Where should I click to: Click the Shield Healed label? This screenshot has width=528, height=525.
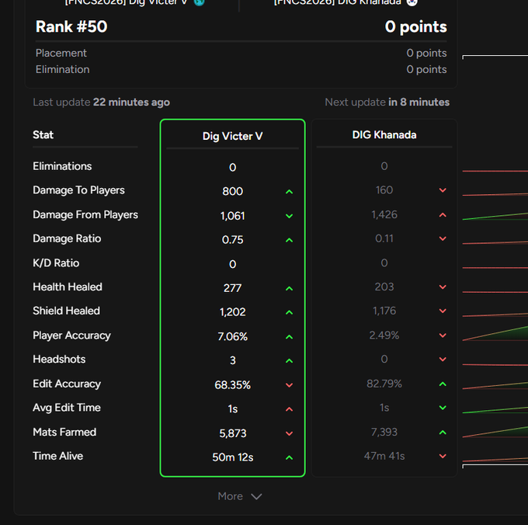(66, 311)
